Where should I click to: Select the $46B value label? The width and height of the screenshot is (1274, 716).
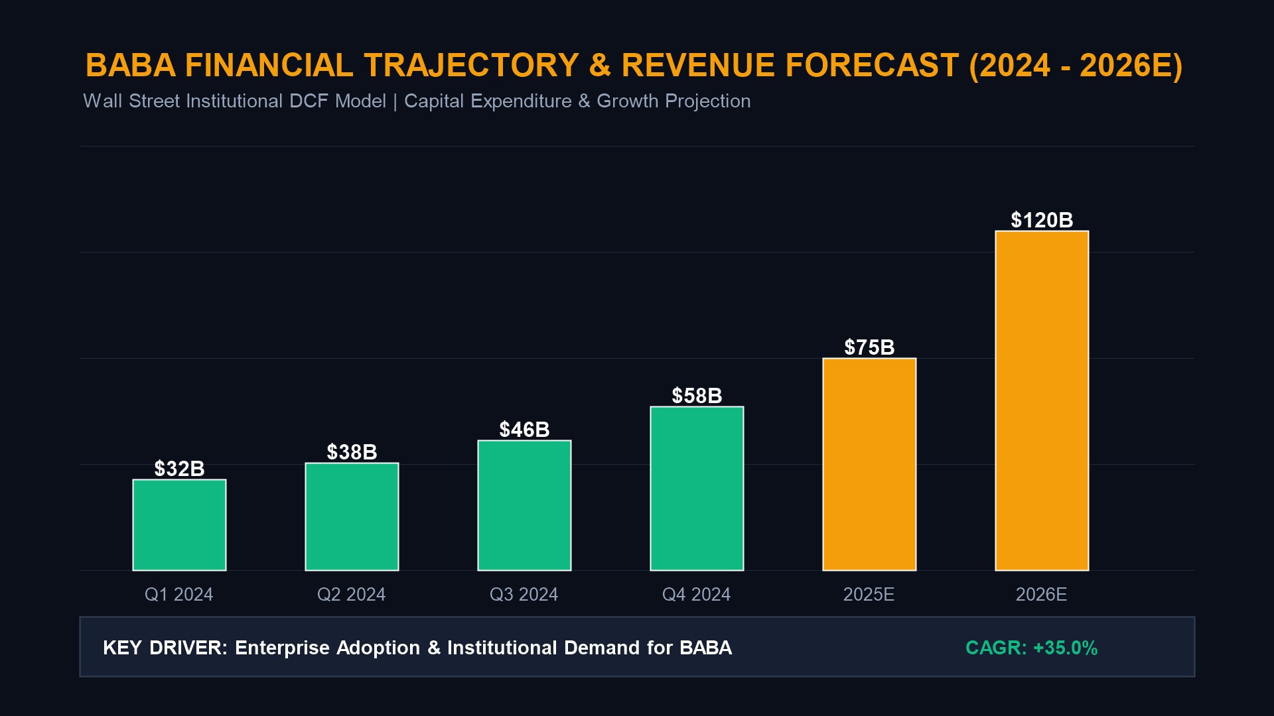(x=524, y=429)
